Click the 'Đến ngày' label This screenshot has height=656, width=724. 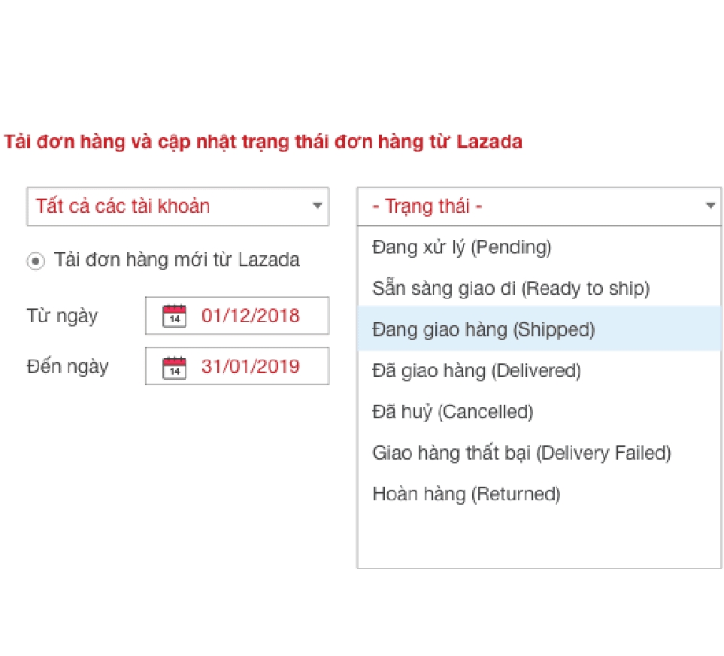pos(67,366)
